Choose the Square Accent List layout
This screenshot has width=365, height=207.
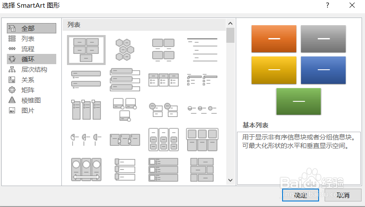coord(202,80)
